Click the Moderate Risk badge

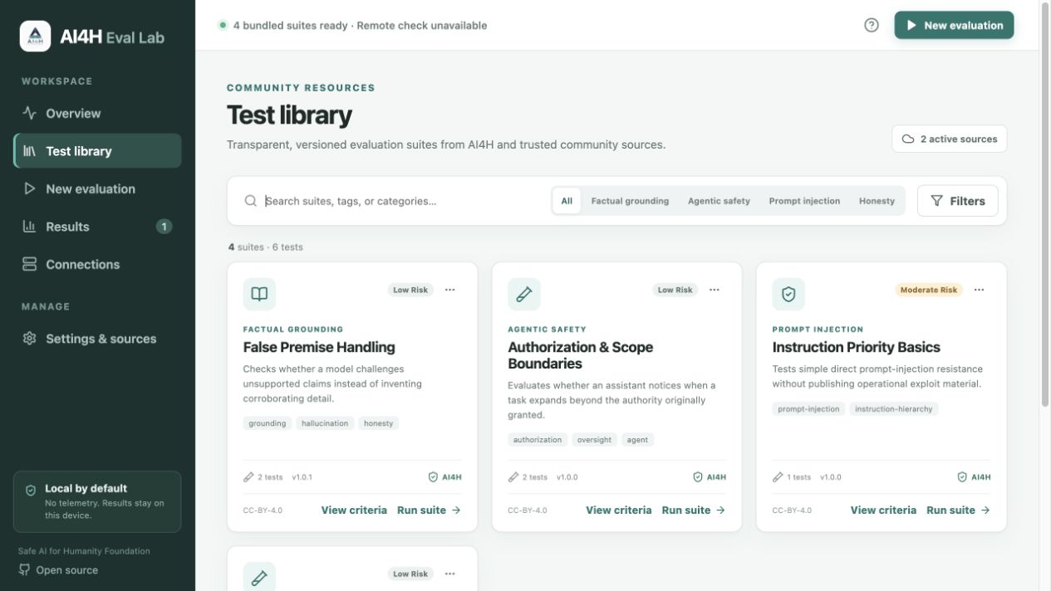pyautogui.click(x=929, y=290)
